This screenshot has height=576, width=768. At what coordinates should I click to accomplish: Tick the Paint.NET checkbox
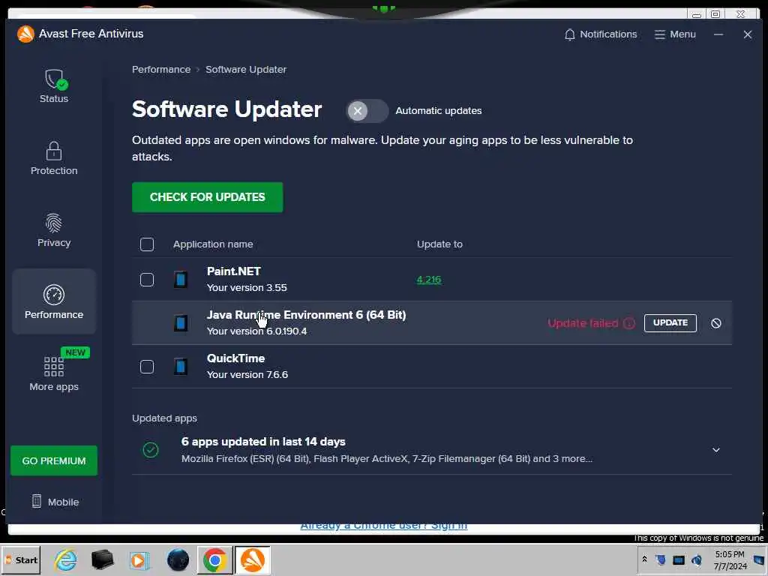point(147,280)
